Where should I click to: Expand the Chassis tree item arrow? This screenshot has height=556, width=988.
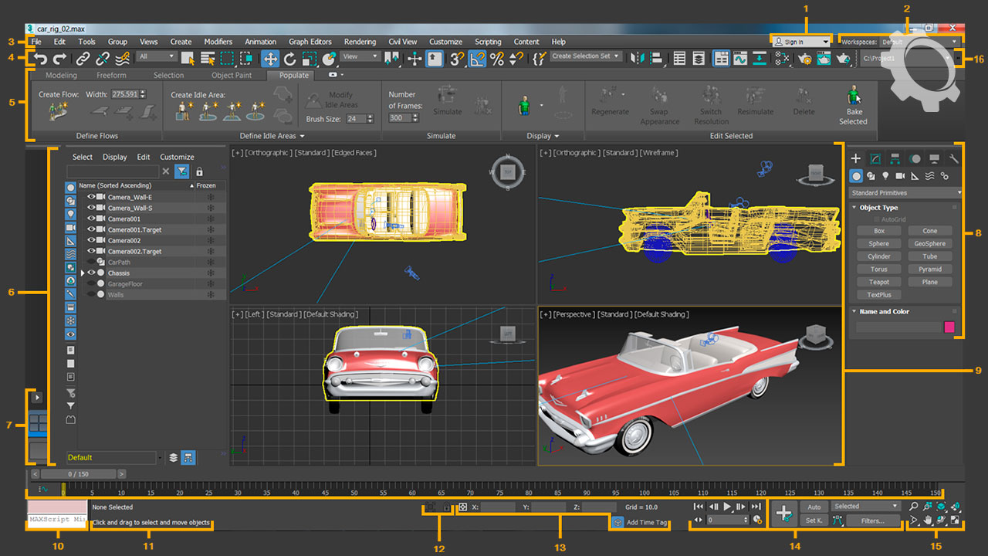83,273
